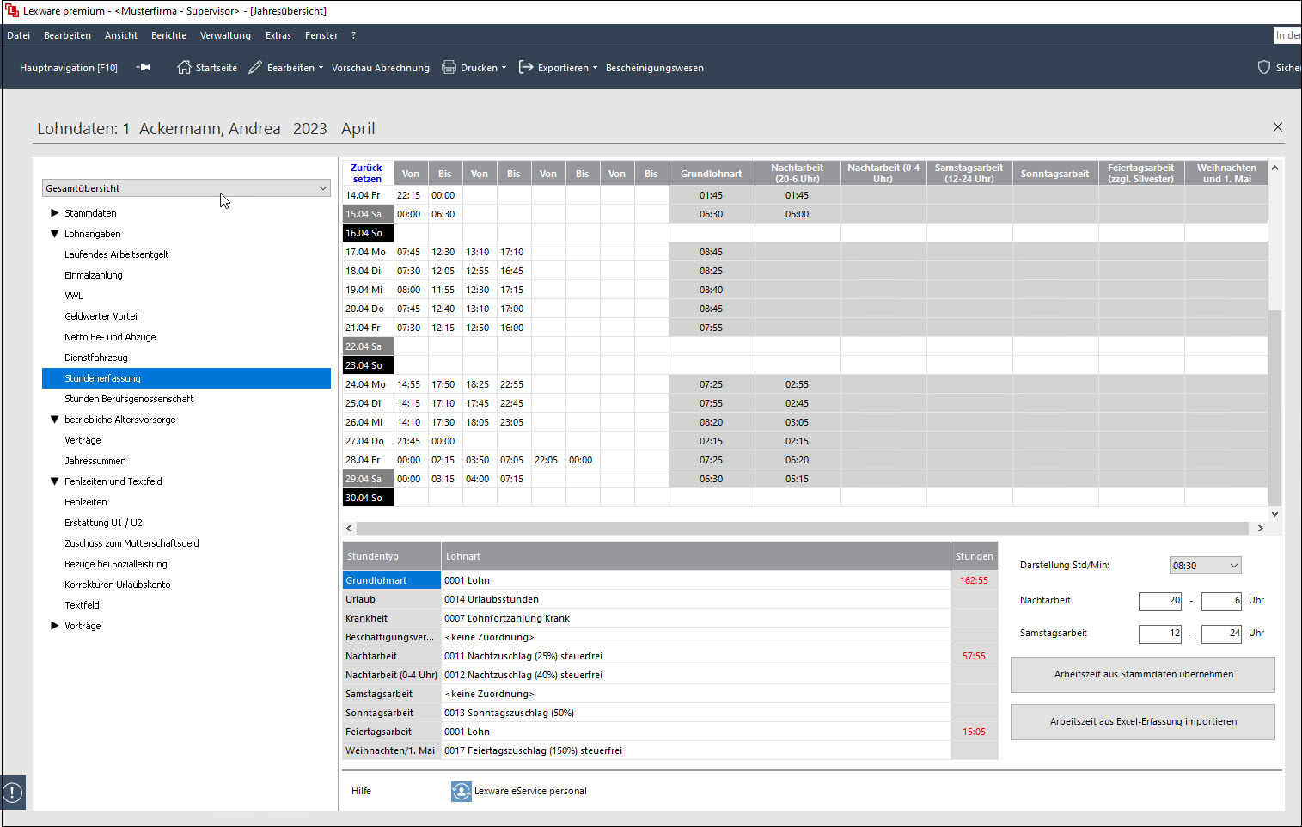1302x827 pixels.
Task: Click Arbeitszeit aus Excel-Erfassung importieren
Action: (1143, 722)
